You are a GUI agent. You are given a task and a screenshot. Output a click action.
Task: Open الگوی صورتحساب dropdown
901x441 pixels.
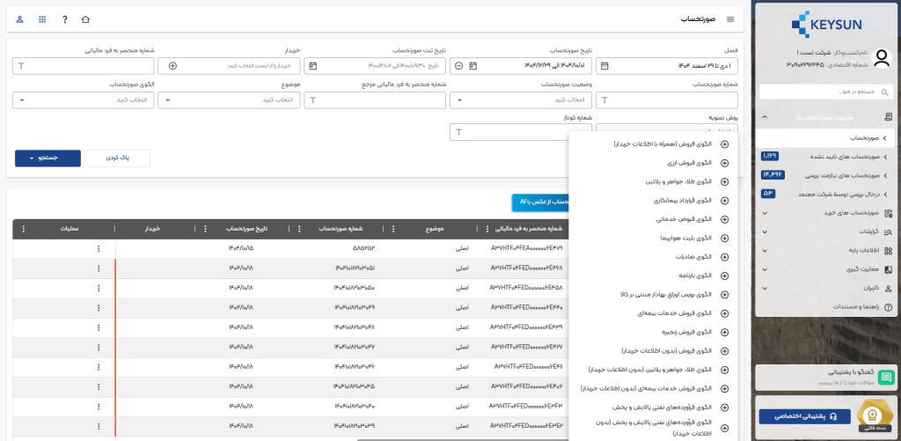pyautogui.click(x=84, y=99)
